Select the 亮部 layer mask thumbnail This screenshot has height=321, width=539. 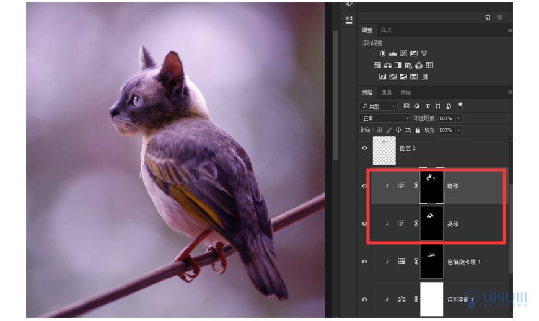[x=431, y=224]
